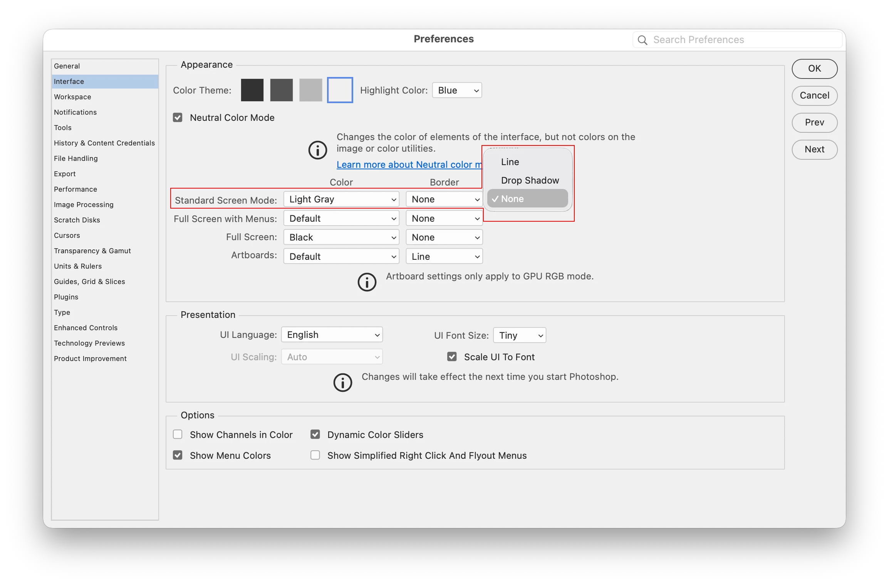
Task: Enable Show Channels in Color
Action: click(178, 435)
